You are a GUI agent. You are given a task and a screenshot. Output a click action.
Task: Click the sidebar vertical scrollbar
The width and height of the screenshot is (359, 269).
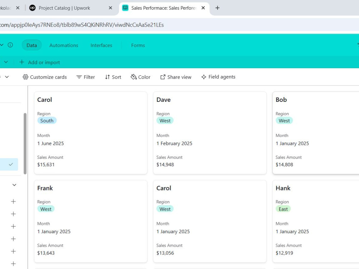coord(25,144)
